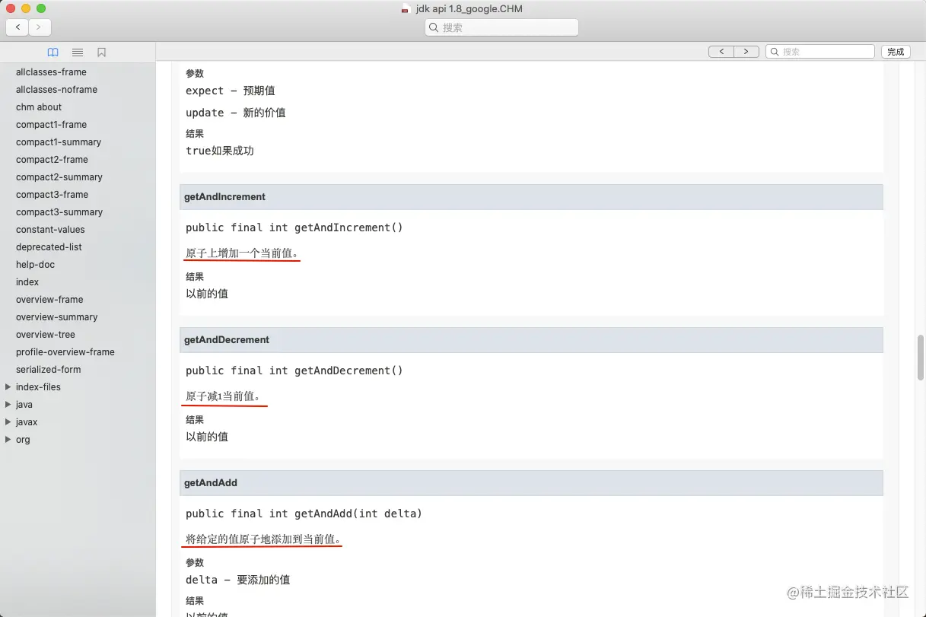926x617 pixels.
Task: Open overview-tree entry
Action: pos(46,335)
